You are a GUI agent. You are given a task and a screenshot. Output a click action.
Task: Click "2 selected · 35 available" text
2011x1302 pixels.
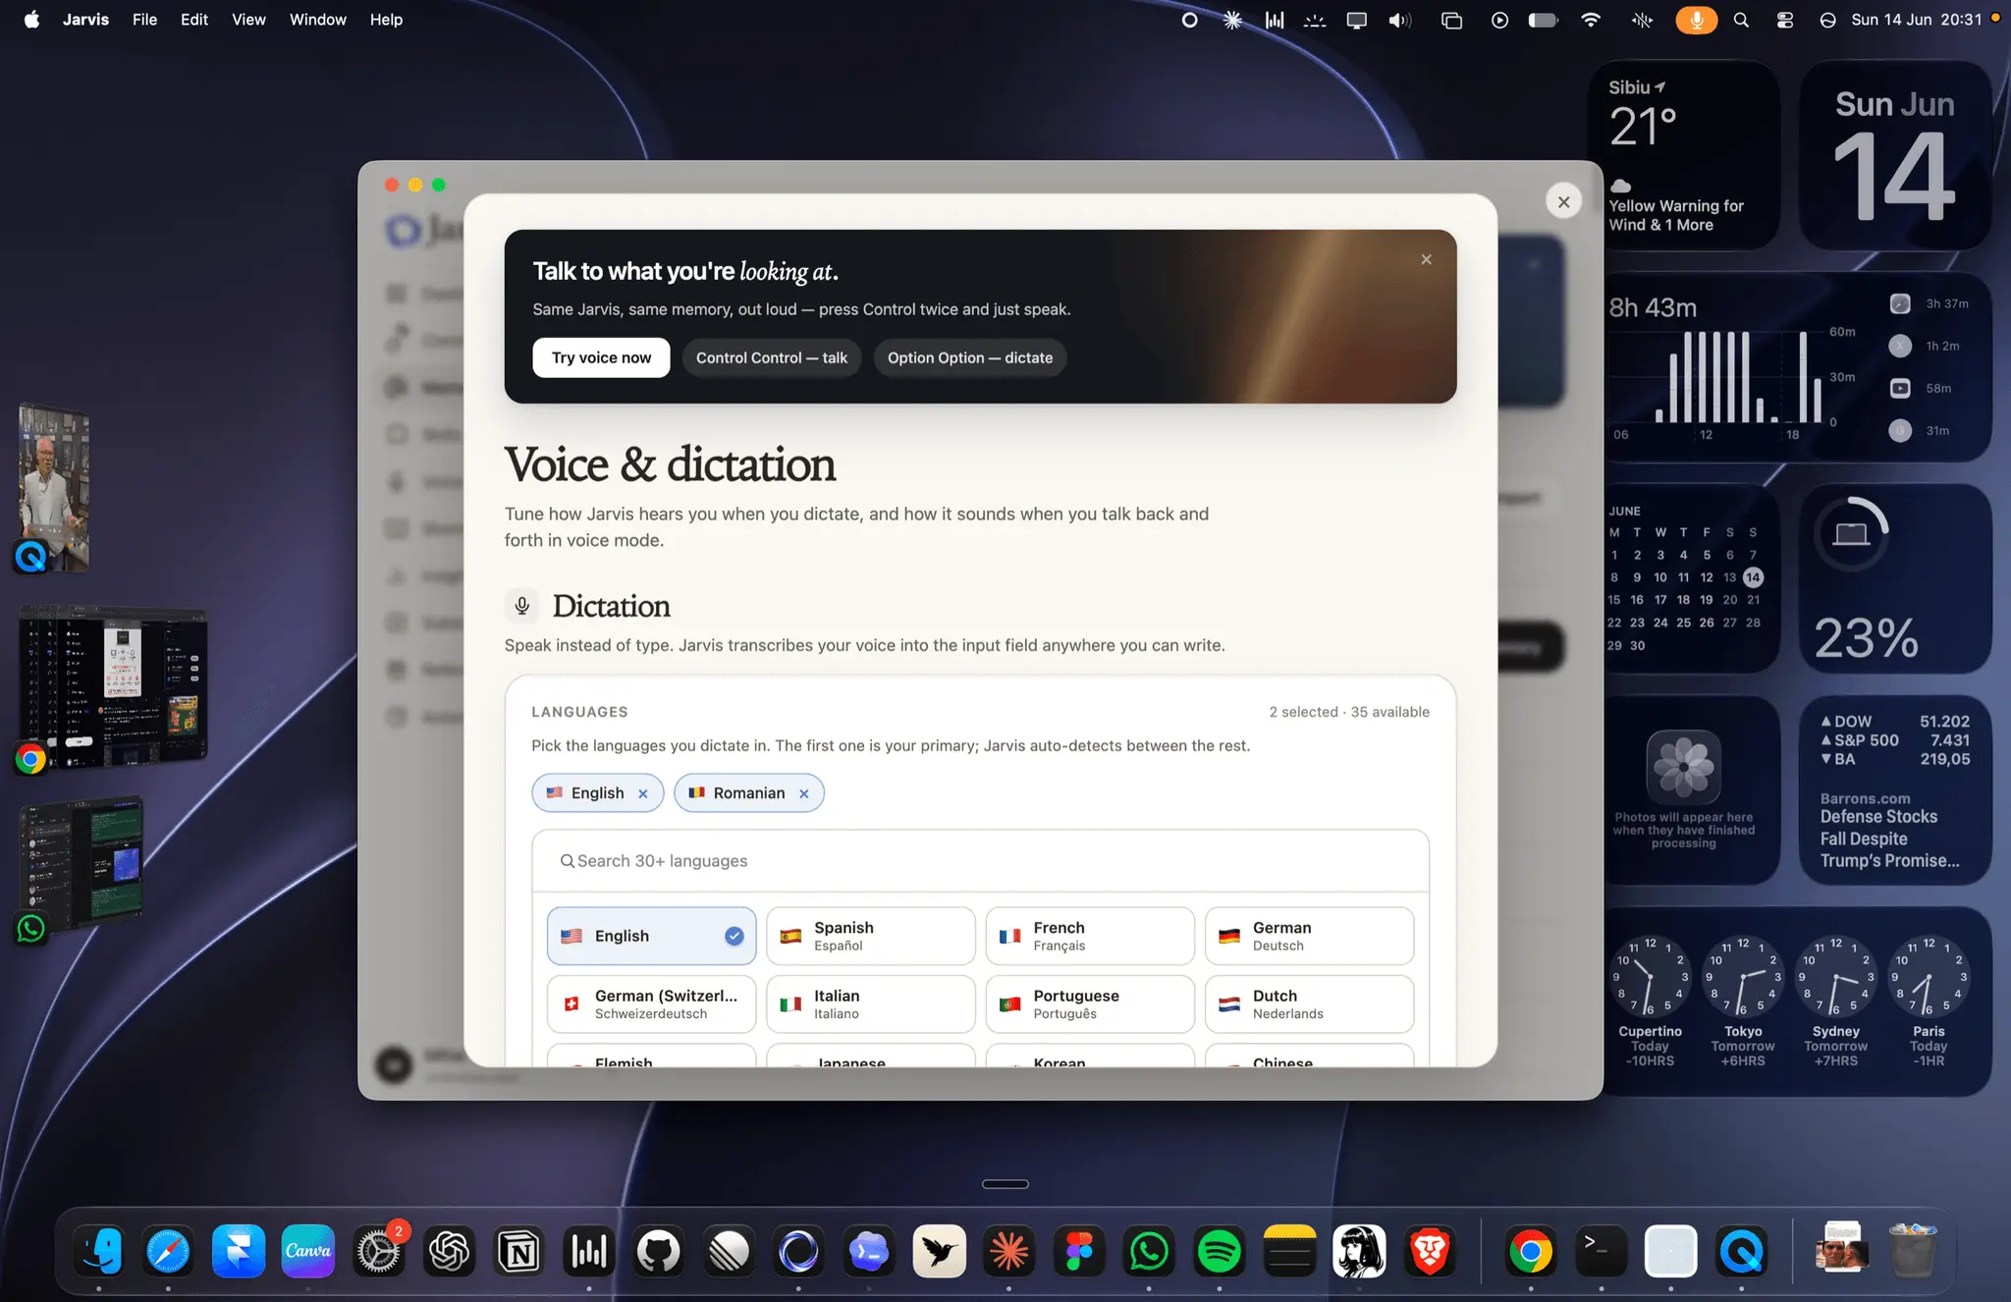pos(1348,712)
